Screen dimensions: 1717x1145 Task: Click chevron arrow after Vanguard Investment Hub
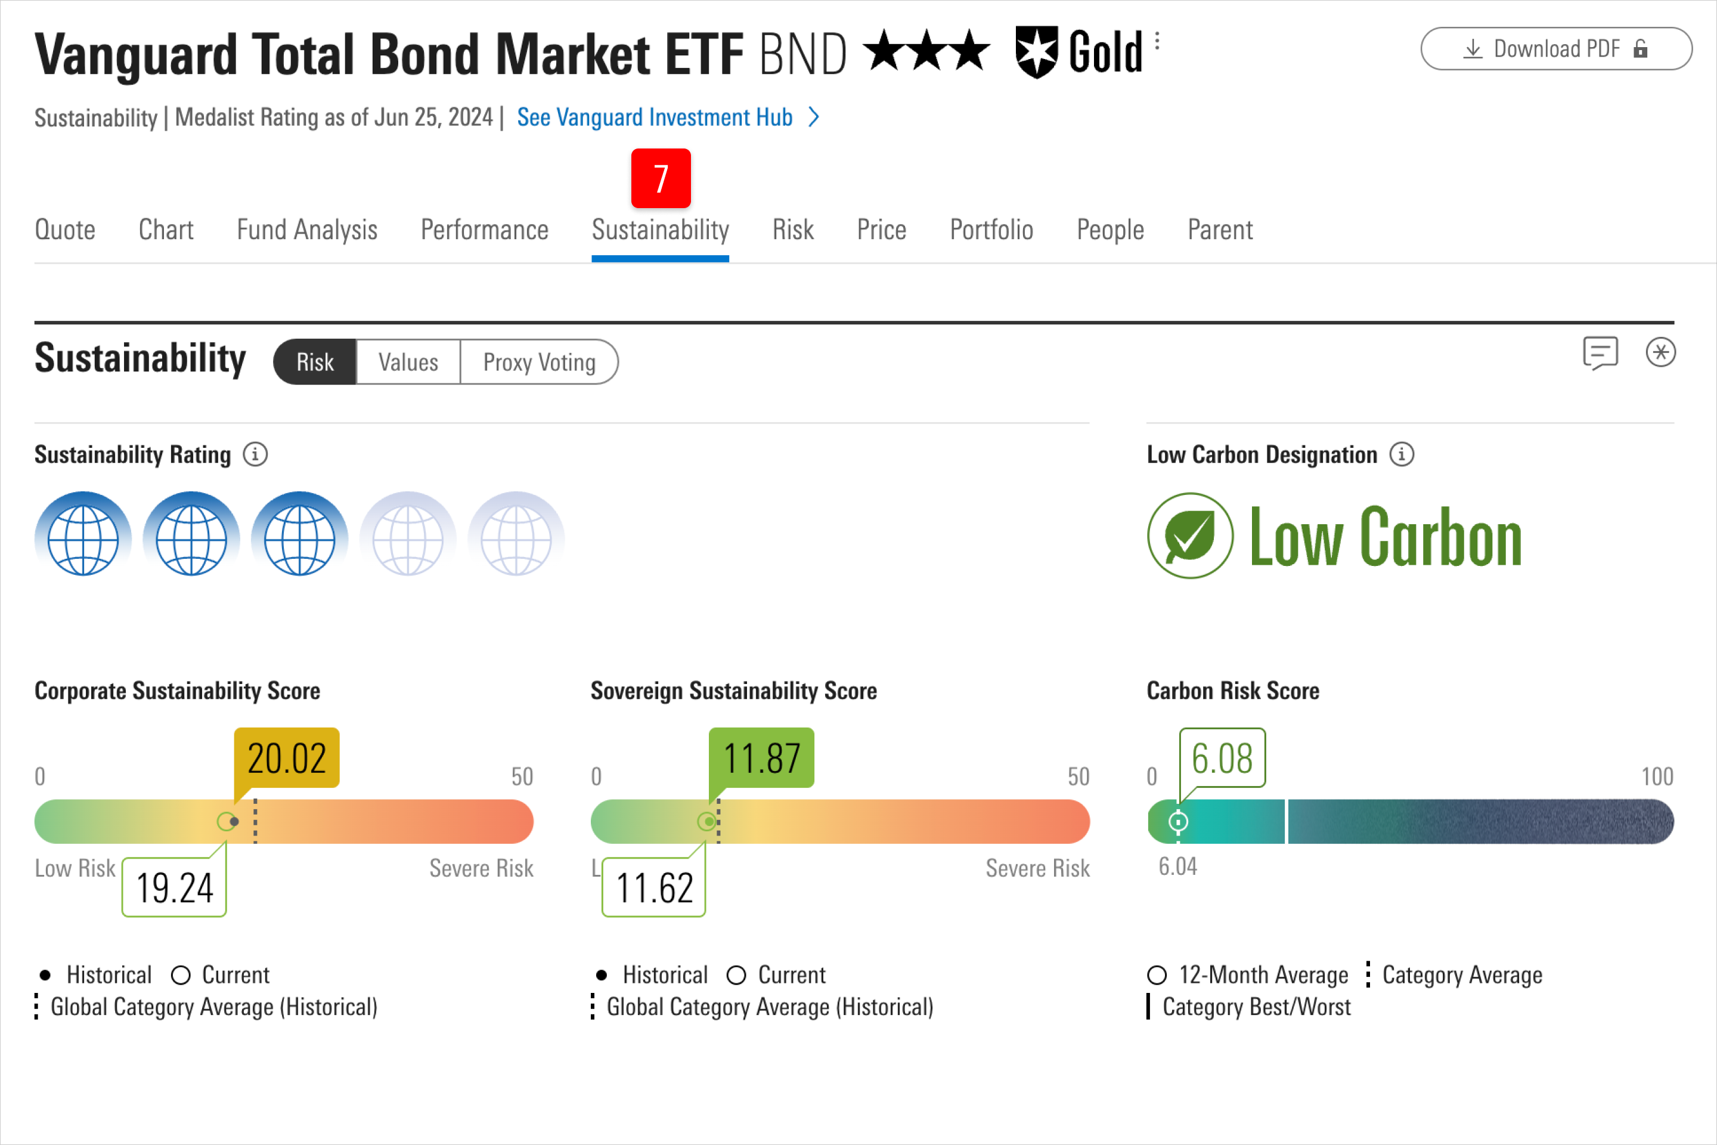point(814,117)
